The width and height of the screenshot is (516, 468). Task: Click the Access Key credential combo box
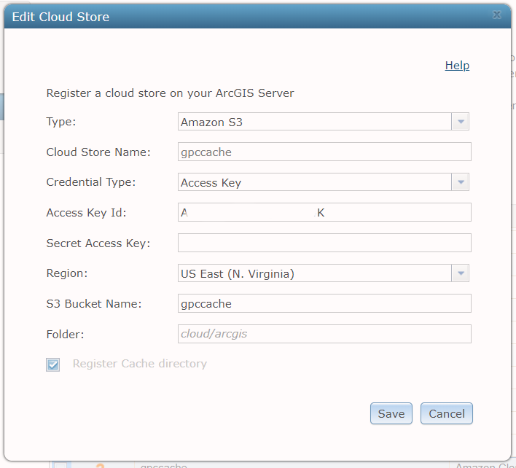coord(315,182)
